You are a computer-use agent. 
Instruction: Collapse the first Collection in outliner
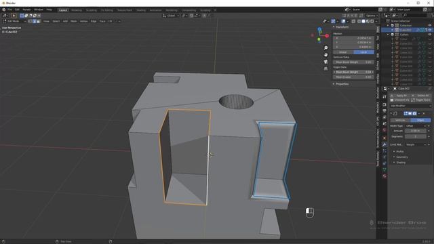(388, 26)
